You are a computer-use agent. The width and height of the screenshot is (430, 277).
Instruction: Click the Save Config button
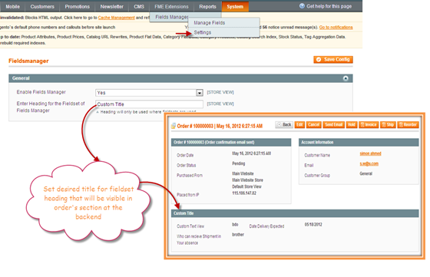(333, 59)
